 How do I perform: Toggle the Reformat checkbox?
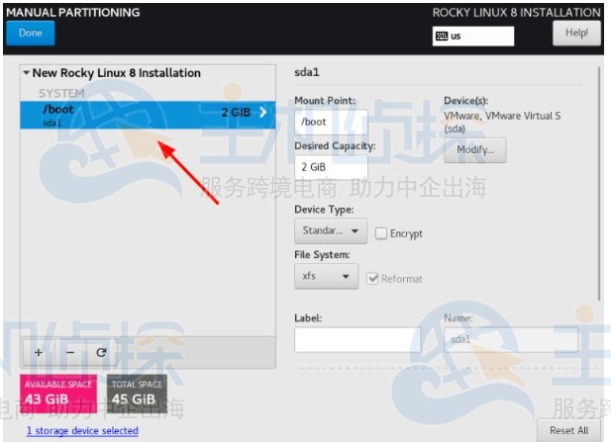pyautogui.click(x=372, y=279)
